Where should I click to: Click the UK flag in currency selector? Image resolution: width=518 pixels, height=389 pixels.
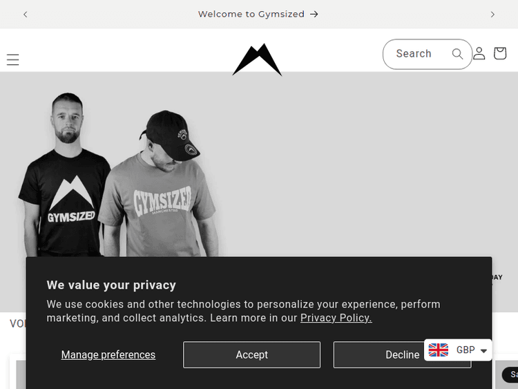(x=439, y=350)
